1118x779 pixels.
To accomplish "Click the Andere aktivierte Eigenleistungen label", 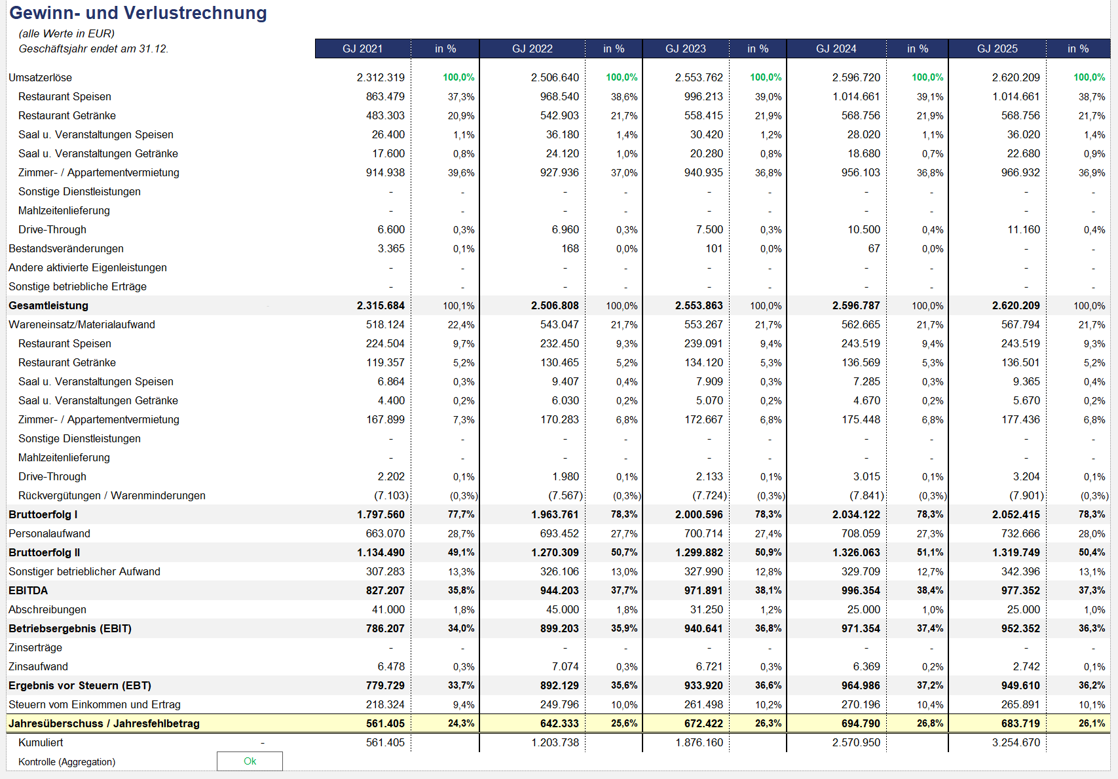I will click(88, 267).
